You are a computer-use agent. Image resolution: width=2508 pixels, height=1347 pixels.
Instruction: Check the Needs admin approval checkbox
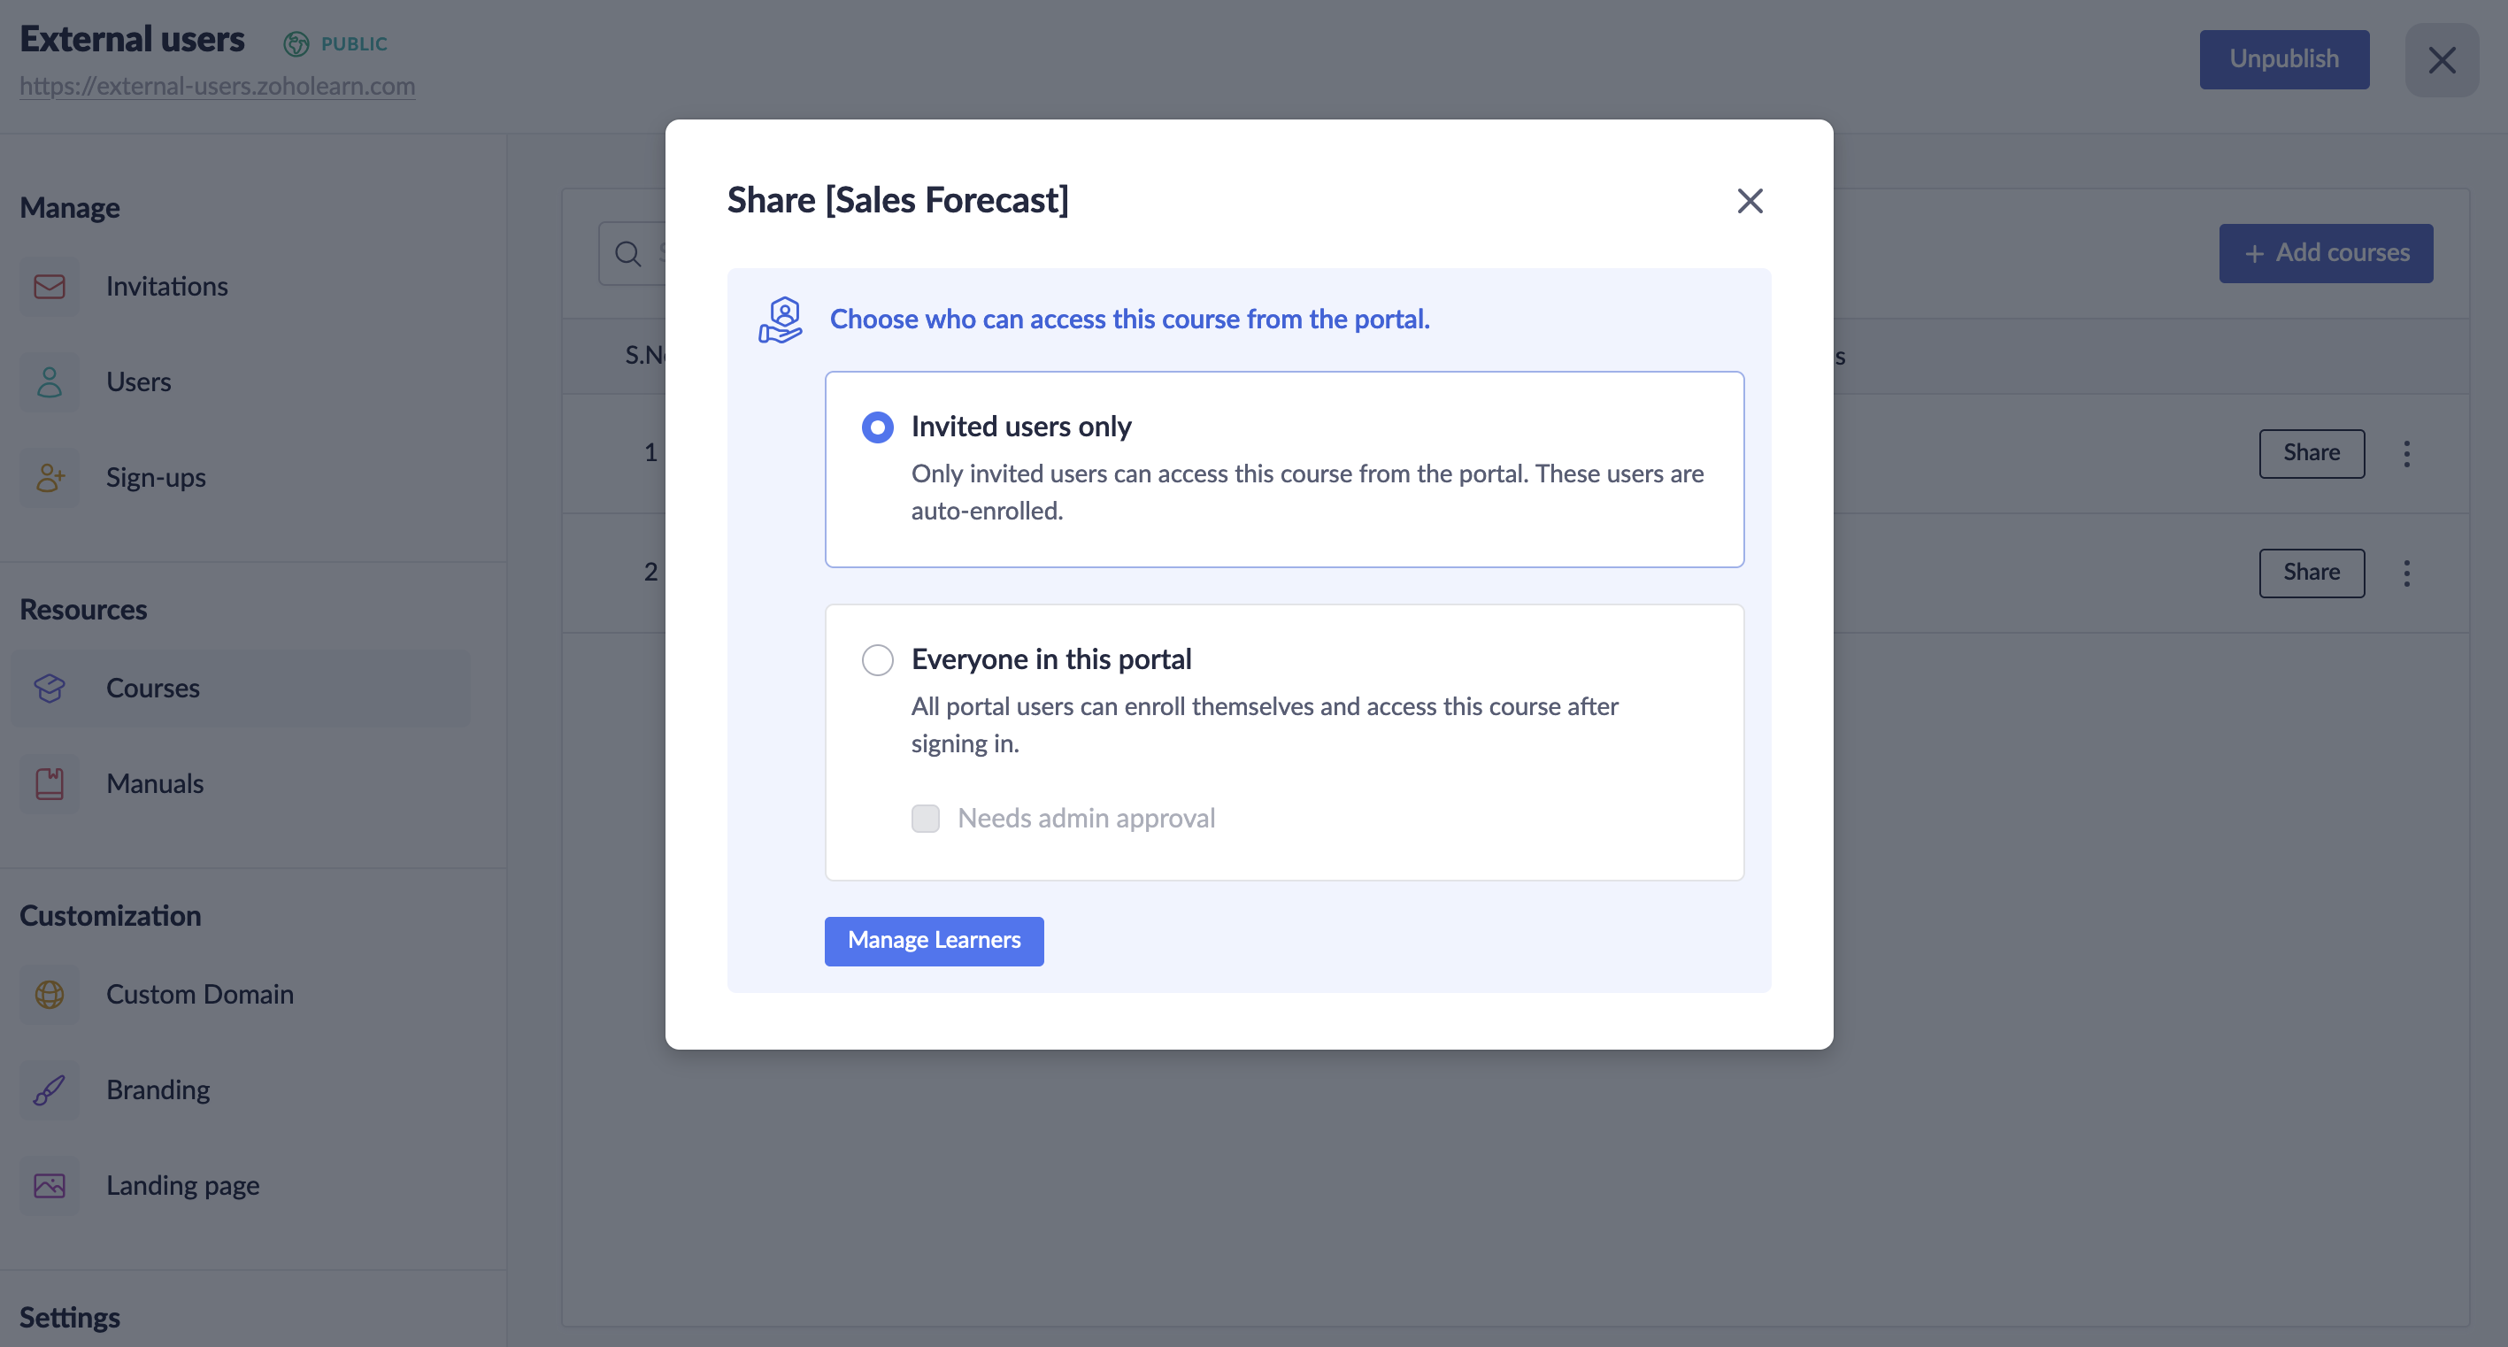[925, 818]
